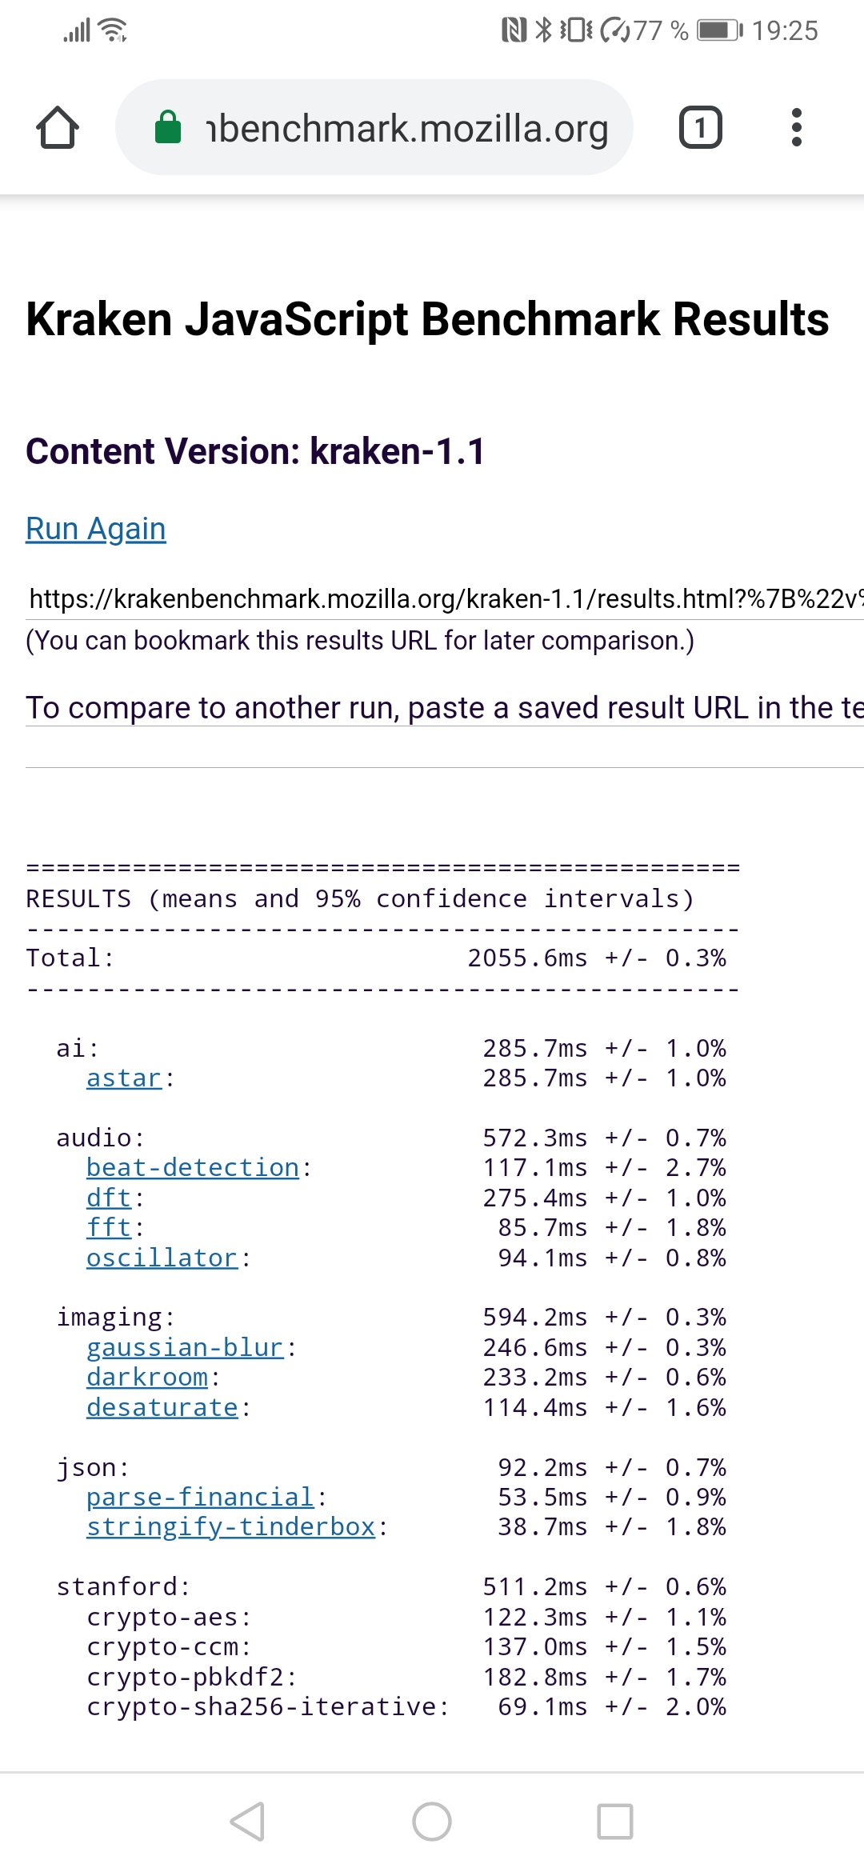Open the three-dot browser menu
864x1872 pixels.
[x=796, y=128]
